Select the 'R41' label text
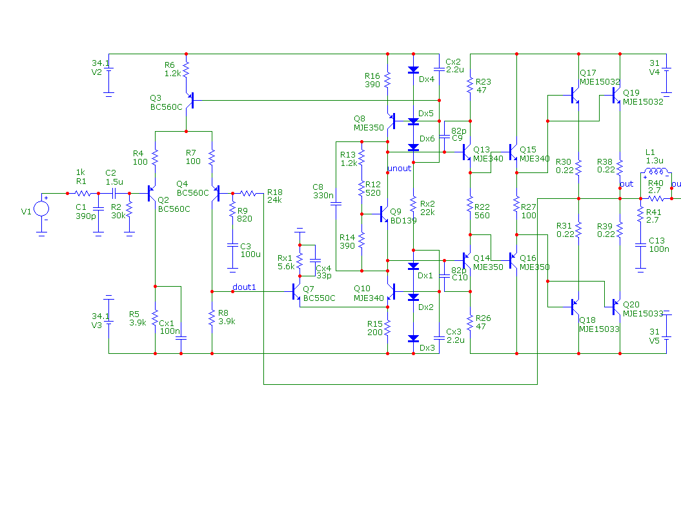The image size is (681, 525). [654, 212]
